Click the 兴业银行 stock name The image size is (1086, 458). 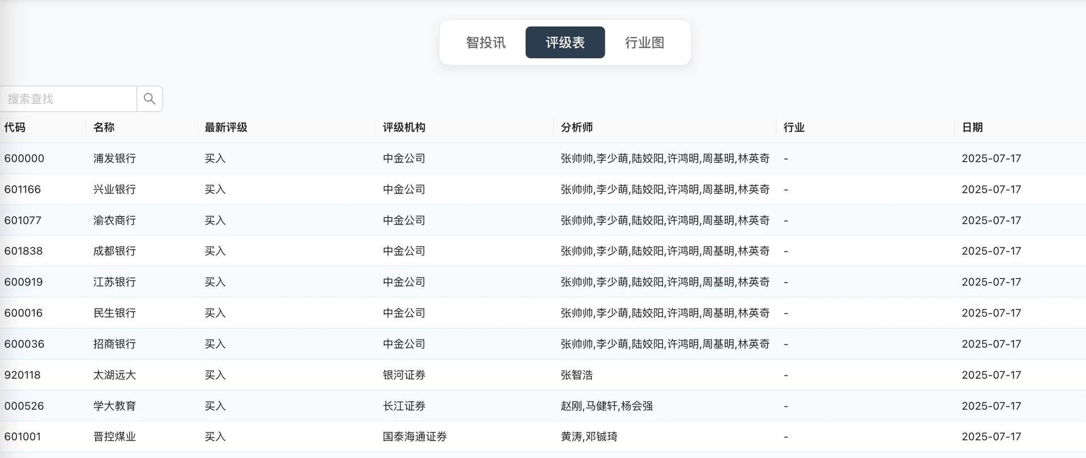(114, 189)
